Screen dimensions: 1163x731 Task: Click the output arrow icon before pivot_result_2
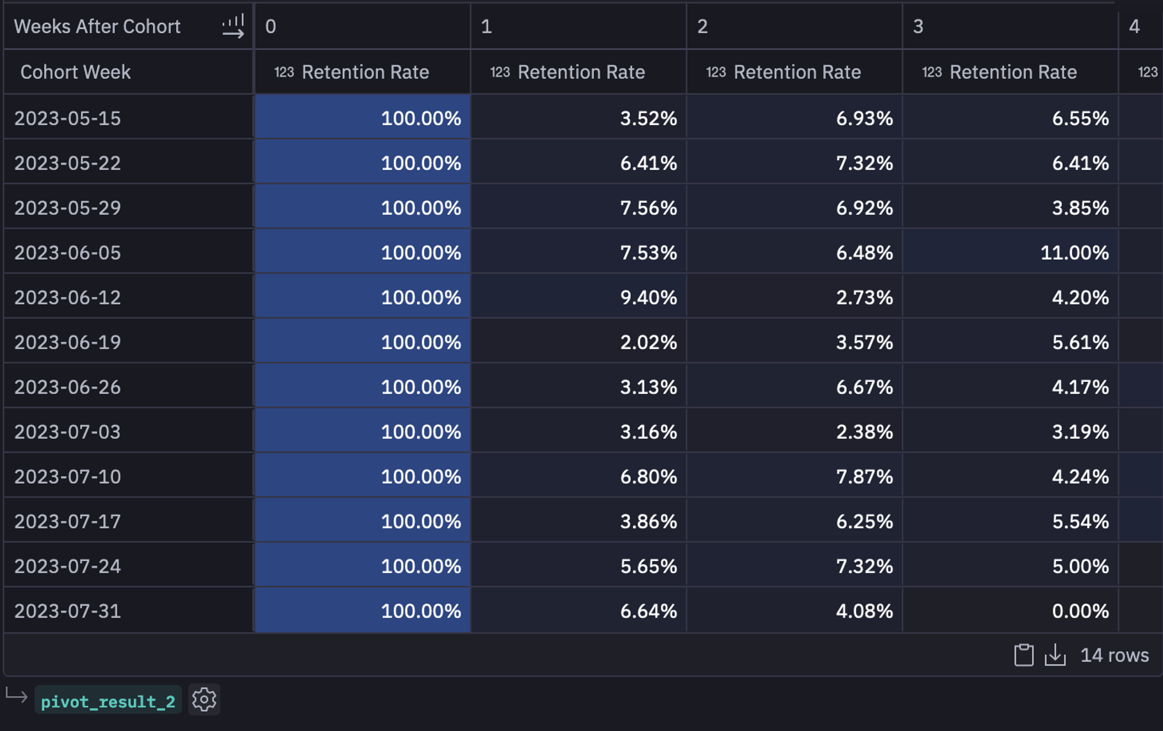tap(17, 696)
